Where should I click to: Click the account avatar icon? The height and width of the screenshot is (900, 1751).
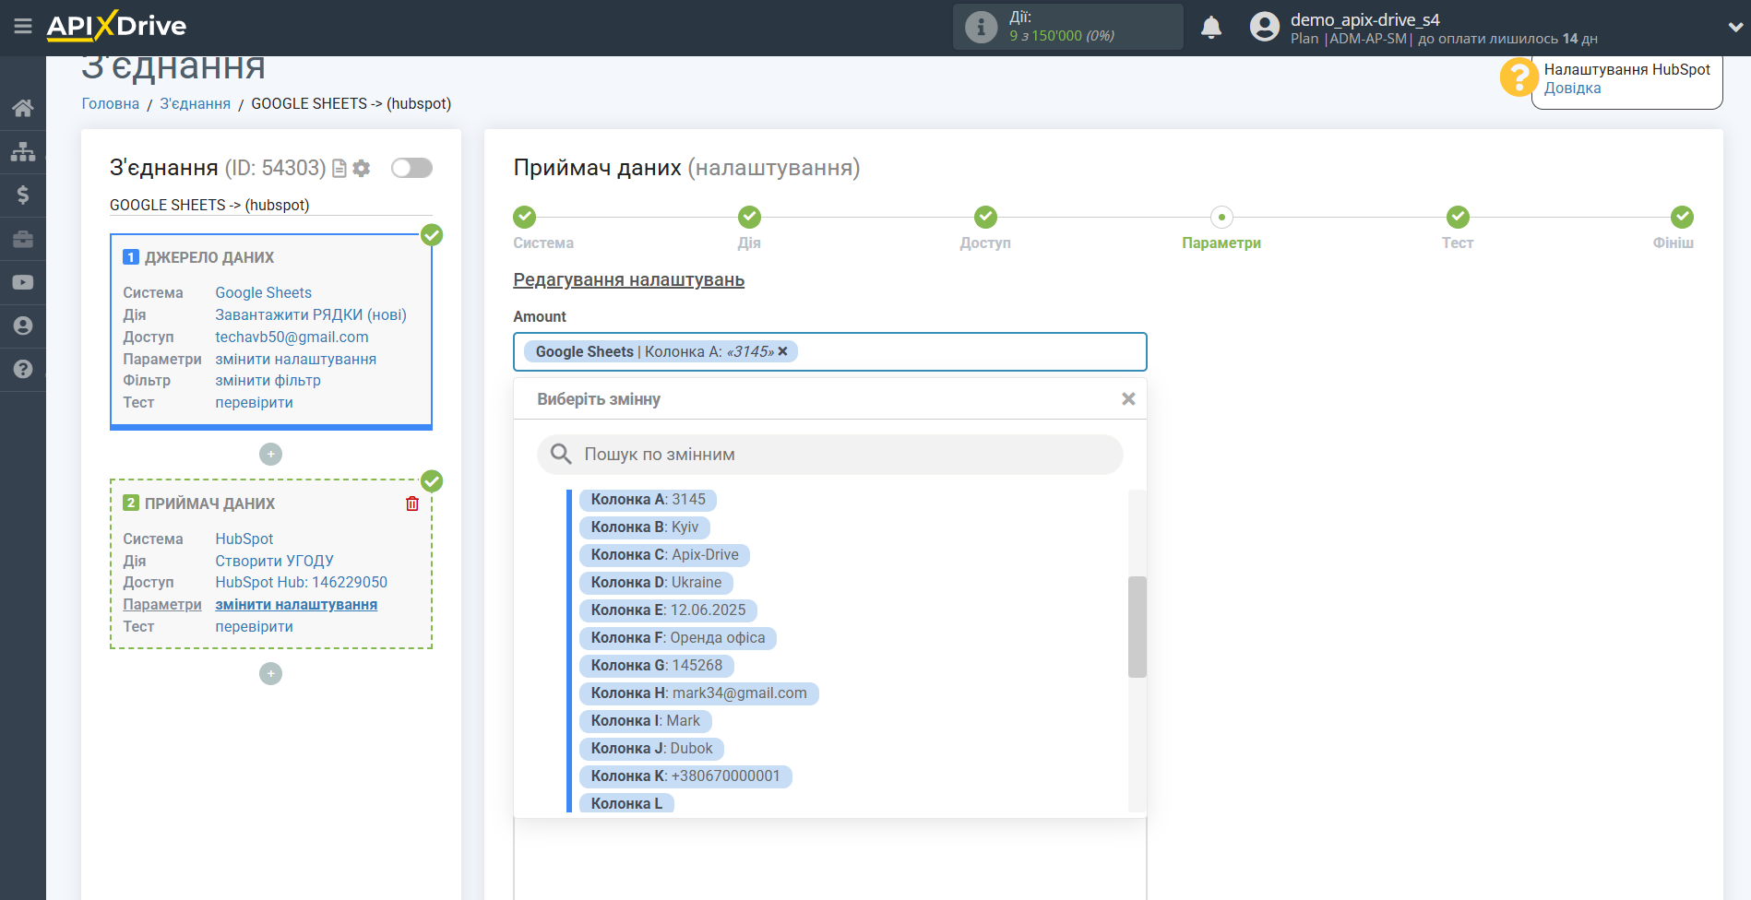pyautogui.click(x=1265, y=27)
